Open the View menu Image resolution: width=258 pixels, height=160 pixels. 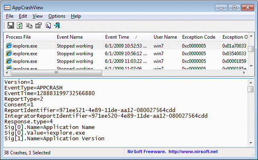[x=37, y=16]
